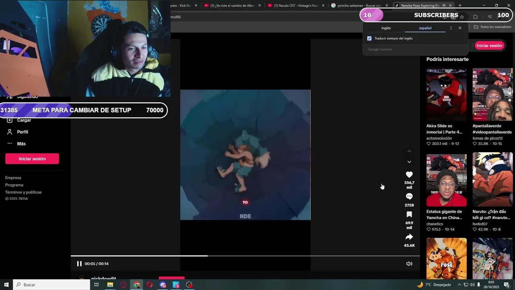
Task: Open the Perfil sidebar entry
Action: [x=18, y=132]
